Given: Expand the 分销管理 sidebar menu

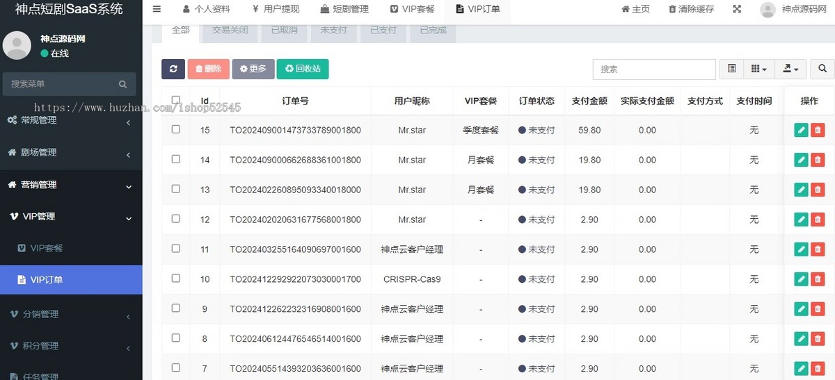Looking at the screenshot, I should click(x=71, y=314).
